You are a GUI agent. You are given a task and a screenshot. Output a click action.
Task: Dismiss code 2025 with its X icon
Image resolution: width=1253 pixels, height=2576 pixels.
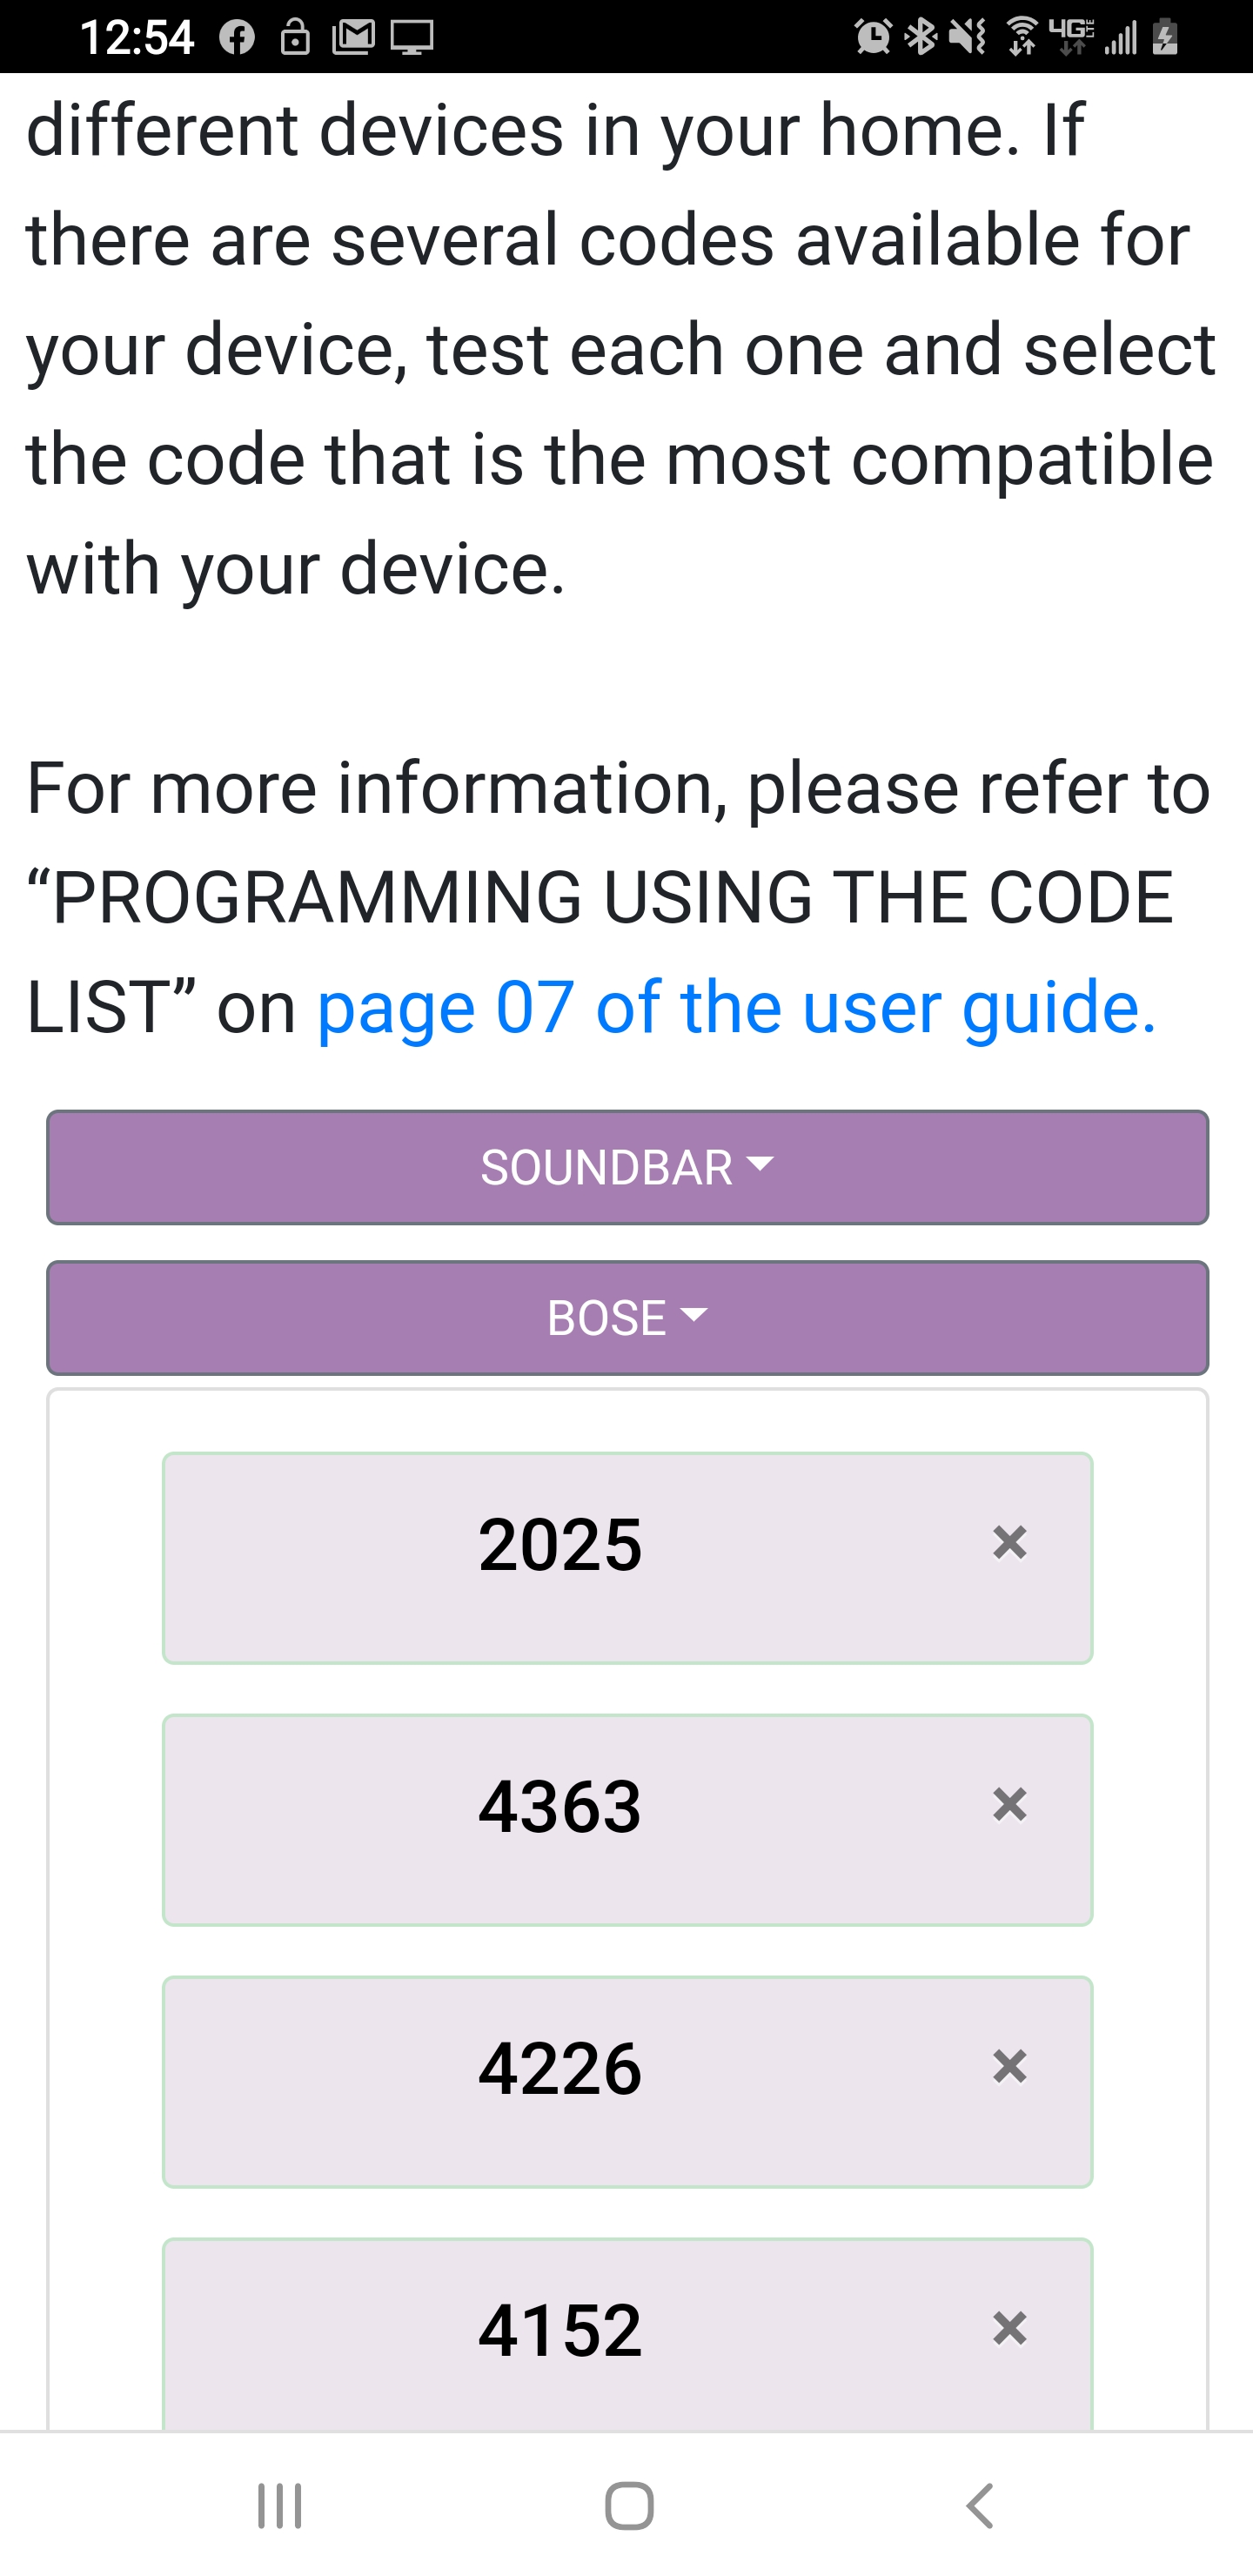[1009, 1542]
